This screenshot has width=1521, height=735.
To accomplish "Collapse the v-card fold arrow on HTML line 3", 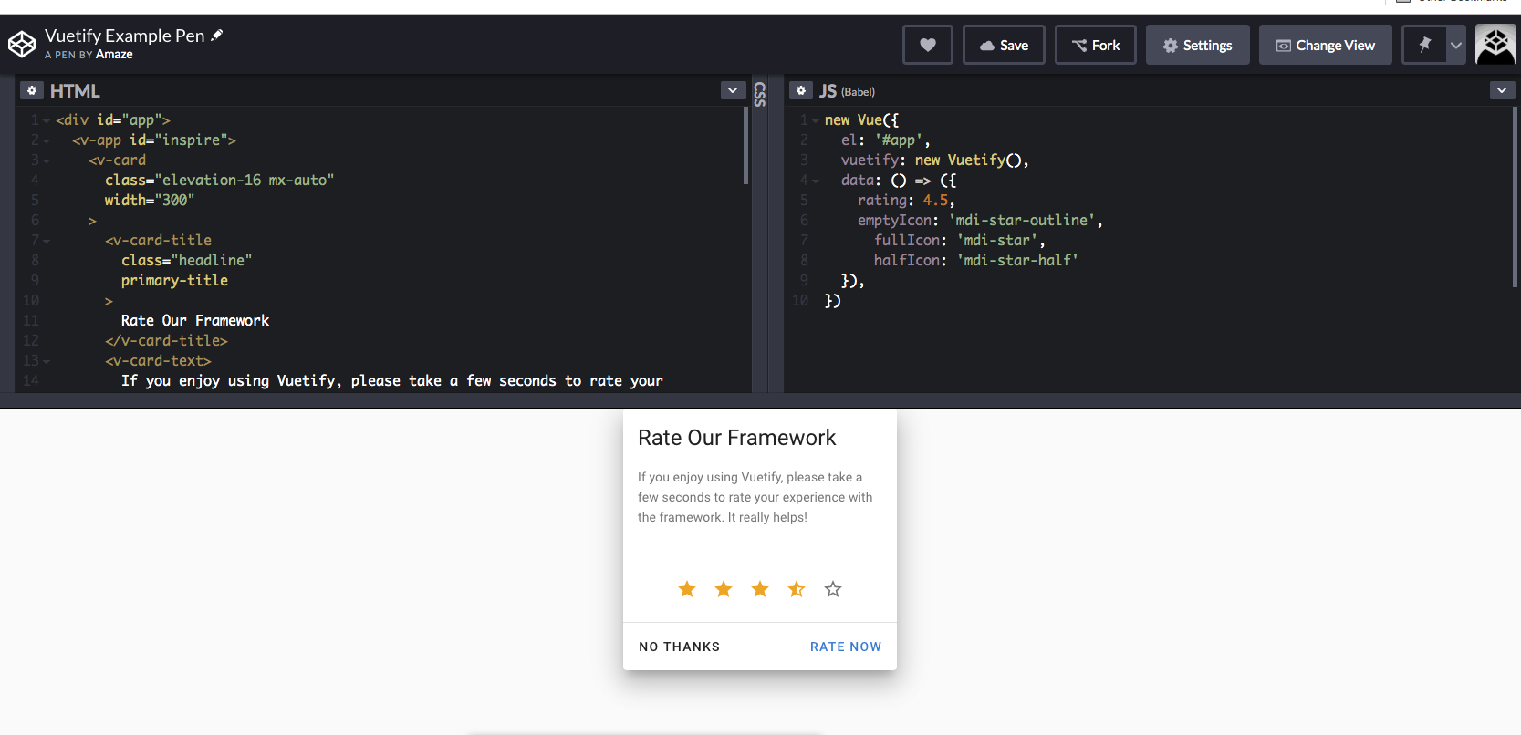I will pos(47,160).
